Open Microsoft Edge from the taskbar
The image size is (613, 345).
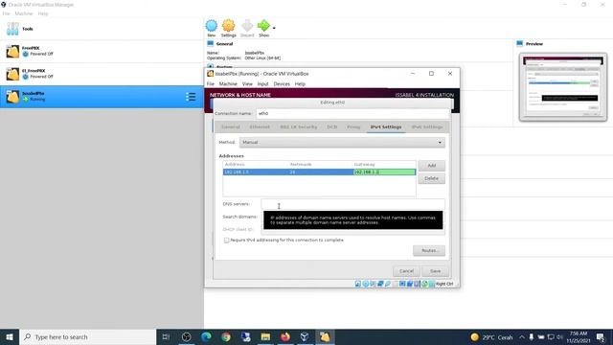[x=207, y=336]
